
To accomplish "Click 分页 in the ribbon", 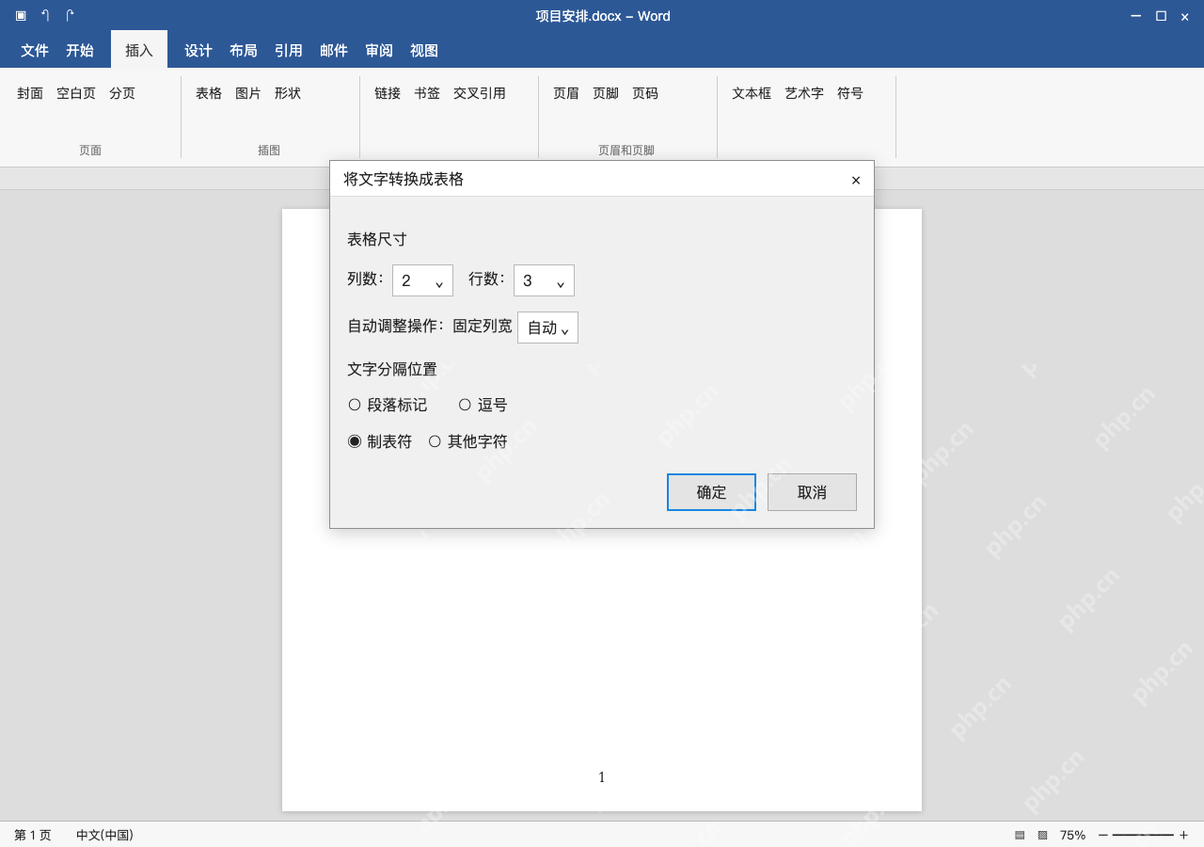I will (x=122, y=93).
